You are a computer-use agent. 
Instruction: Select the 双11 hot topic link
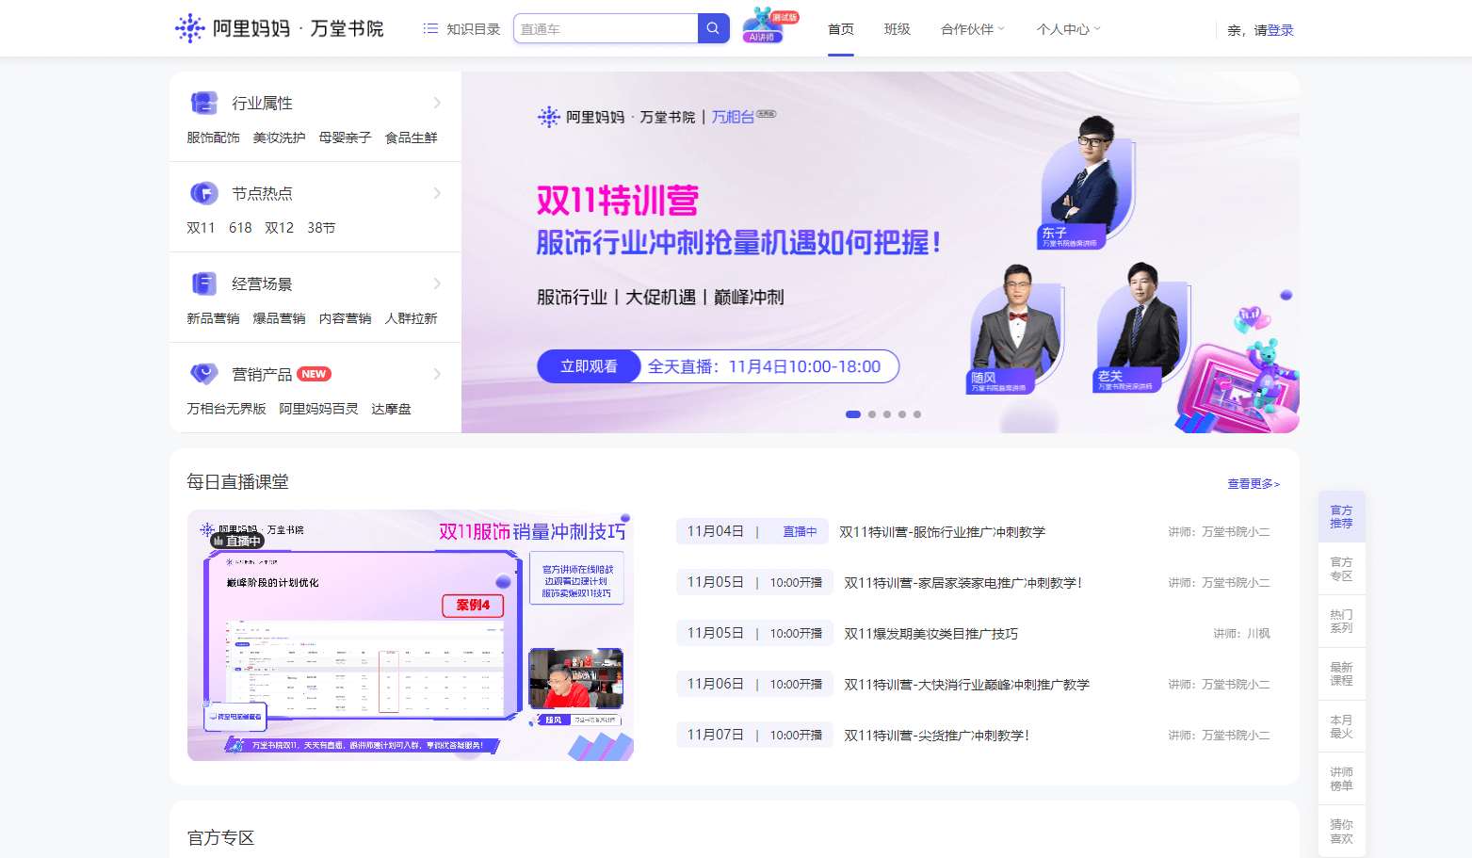tap(201, 228)
